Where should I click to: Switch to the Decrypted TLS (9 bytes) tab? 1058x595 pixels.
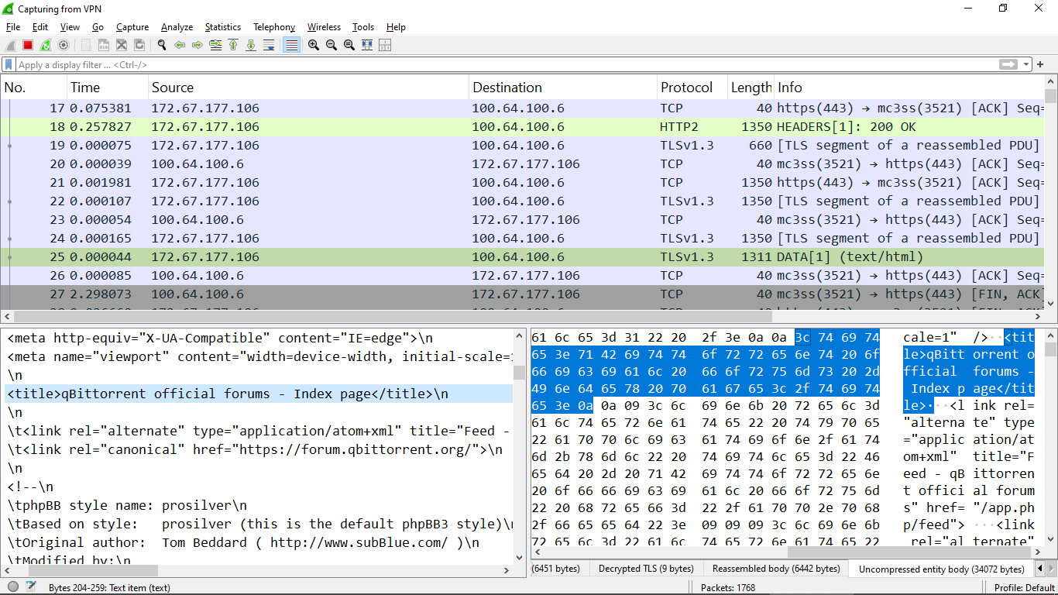(646, 569)
